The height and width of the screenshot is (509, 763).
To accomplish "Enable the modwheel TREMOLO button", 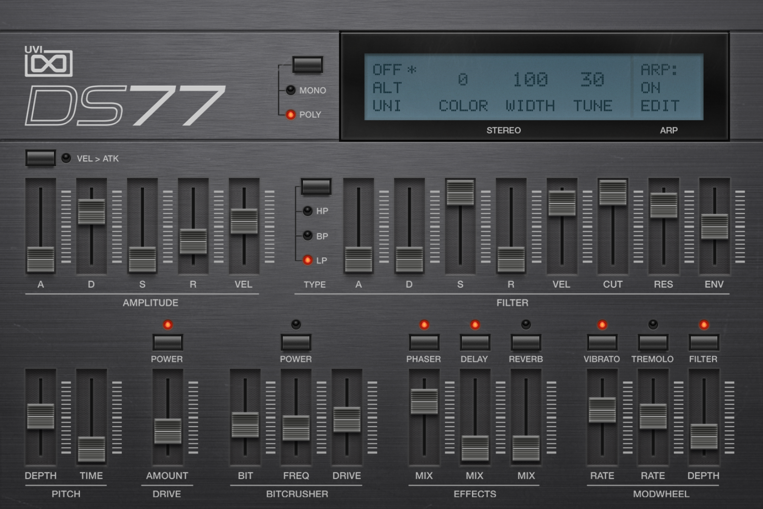I will point(653,343).
